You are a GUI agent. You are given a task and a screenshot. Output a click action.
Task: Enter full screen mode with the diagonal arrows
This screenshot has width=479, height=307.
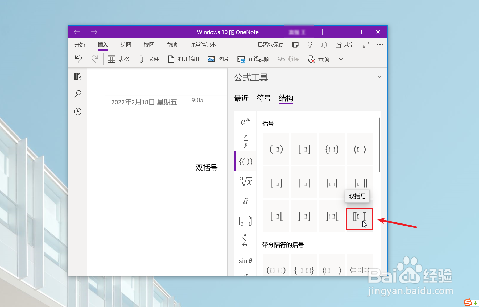pos(366,45)
